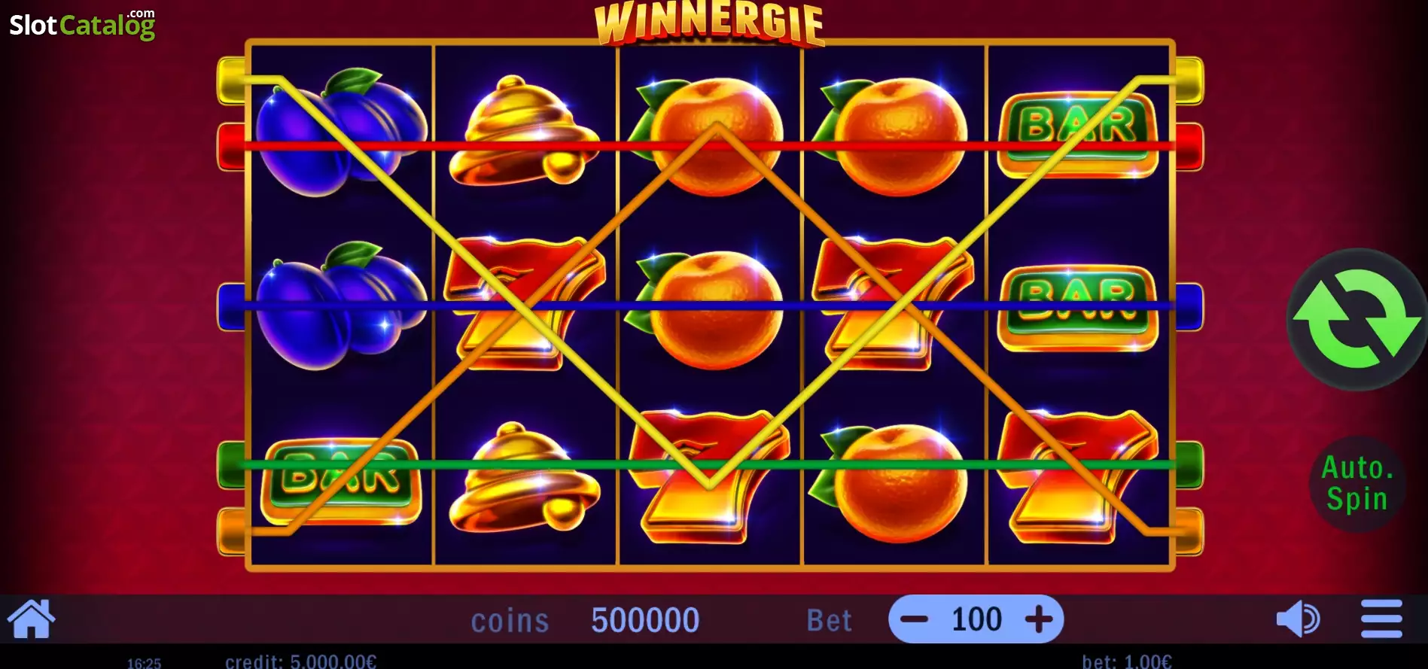Viewport: 1428px width, 669px height.
Task: Click the golden bell in top row
Action: click(x=525, y=131)
